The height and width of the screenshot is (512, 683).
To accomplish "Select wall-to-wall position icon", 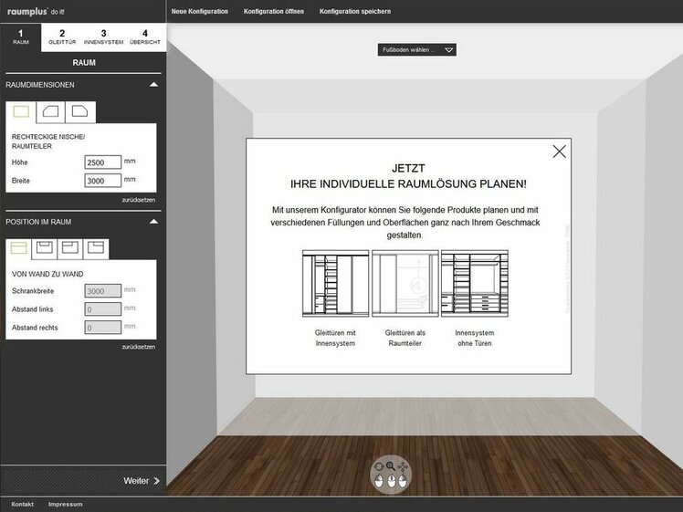I will [18, 248].
